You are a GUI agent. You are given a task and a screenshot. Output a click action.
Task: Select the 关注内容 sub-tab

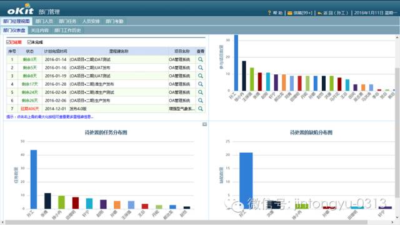pos(39,31)
